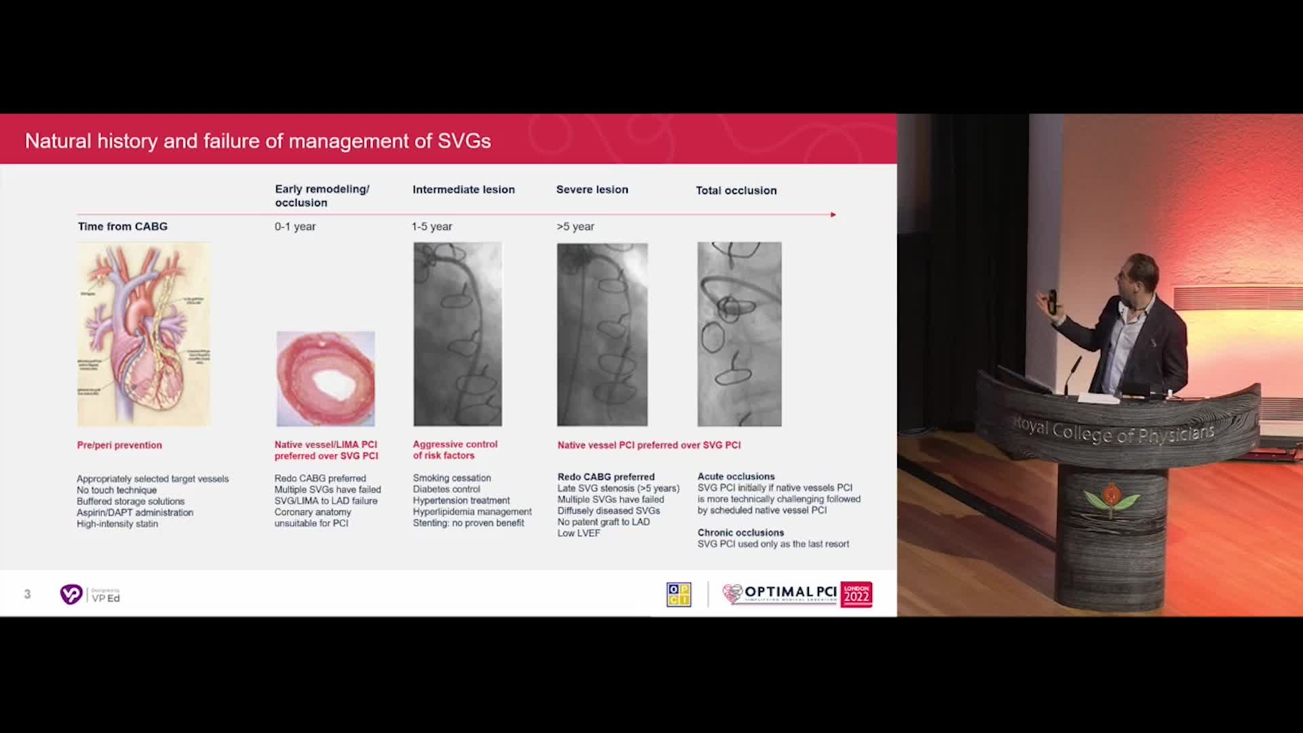
Task: Click the heart anatomy illustration thumbnail
Action: tap(144, 335)
